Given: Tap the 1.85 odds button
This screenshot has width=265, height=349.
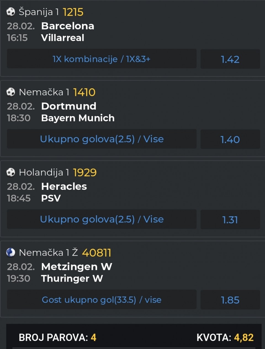Looking at the screenshot, I should [x=230, y=300].
